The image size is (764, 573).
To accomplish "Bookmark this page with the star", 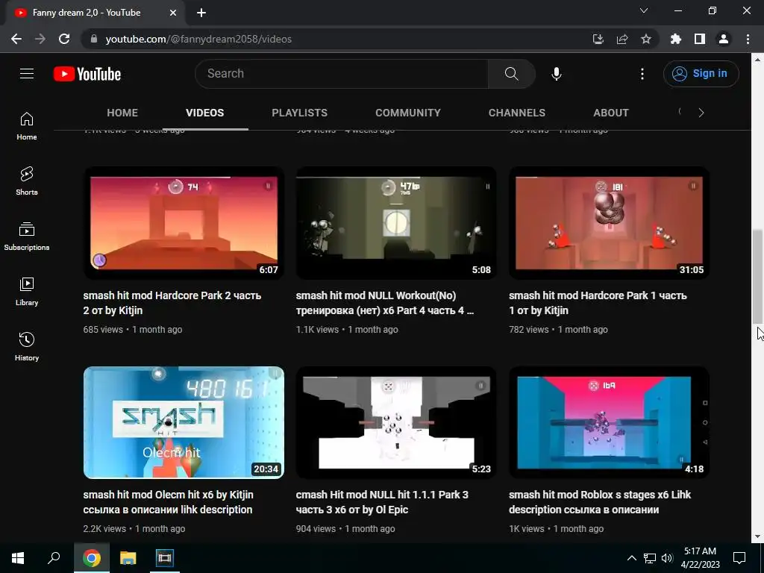I will pyautogui.click(x=645, y=39).
